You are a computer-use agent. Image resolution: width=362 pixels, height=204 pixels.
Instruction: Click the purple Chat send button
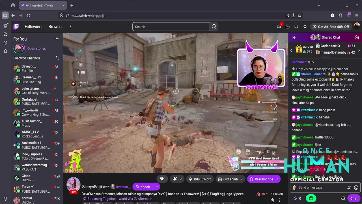click(354, 198)
